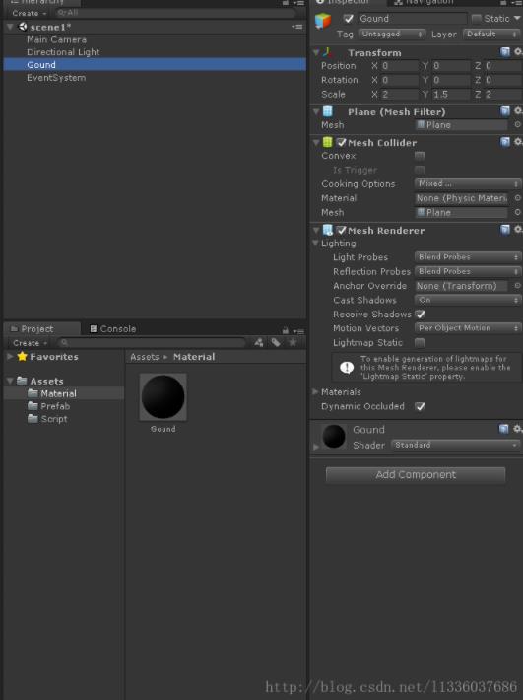Viewport: 523px width, 700px height.
Task: Click the Gound material preview sphere in Inspector
Action: tap(334, 436)
